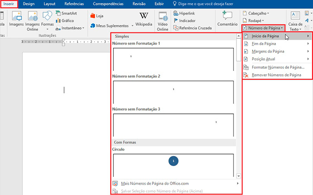The image size is (313, 195).
Task: Select Fim da Página menu item
Action: pyautogui.click(x=264, y=44)
